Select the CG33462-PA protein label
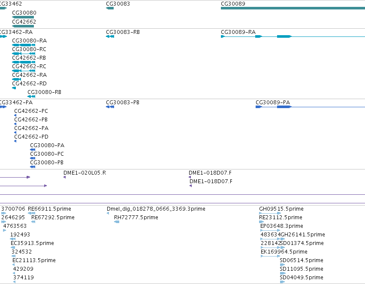The height and width of the screenshot is (284, 365). click(x=16, y=103)
